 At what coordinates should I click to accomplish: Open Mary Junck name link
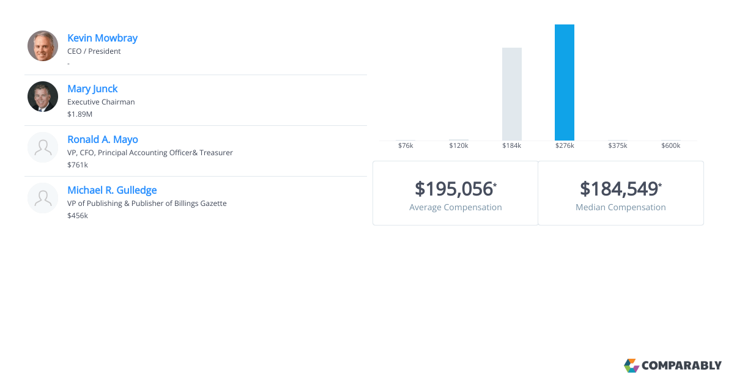(92, 89)
